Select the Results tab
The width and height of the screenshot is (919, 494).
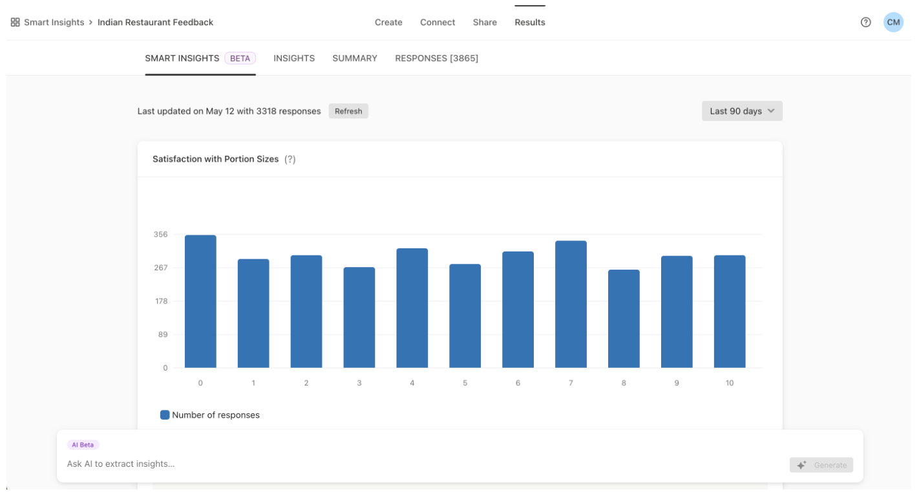[x=530, y=22]
